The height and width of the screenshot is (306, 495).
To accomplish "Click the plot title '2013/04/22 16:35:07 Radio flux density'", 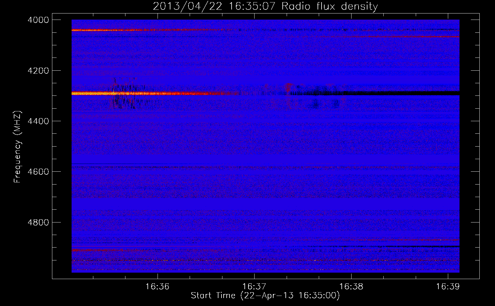I will click(265, 6).
